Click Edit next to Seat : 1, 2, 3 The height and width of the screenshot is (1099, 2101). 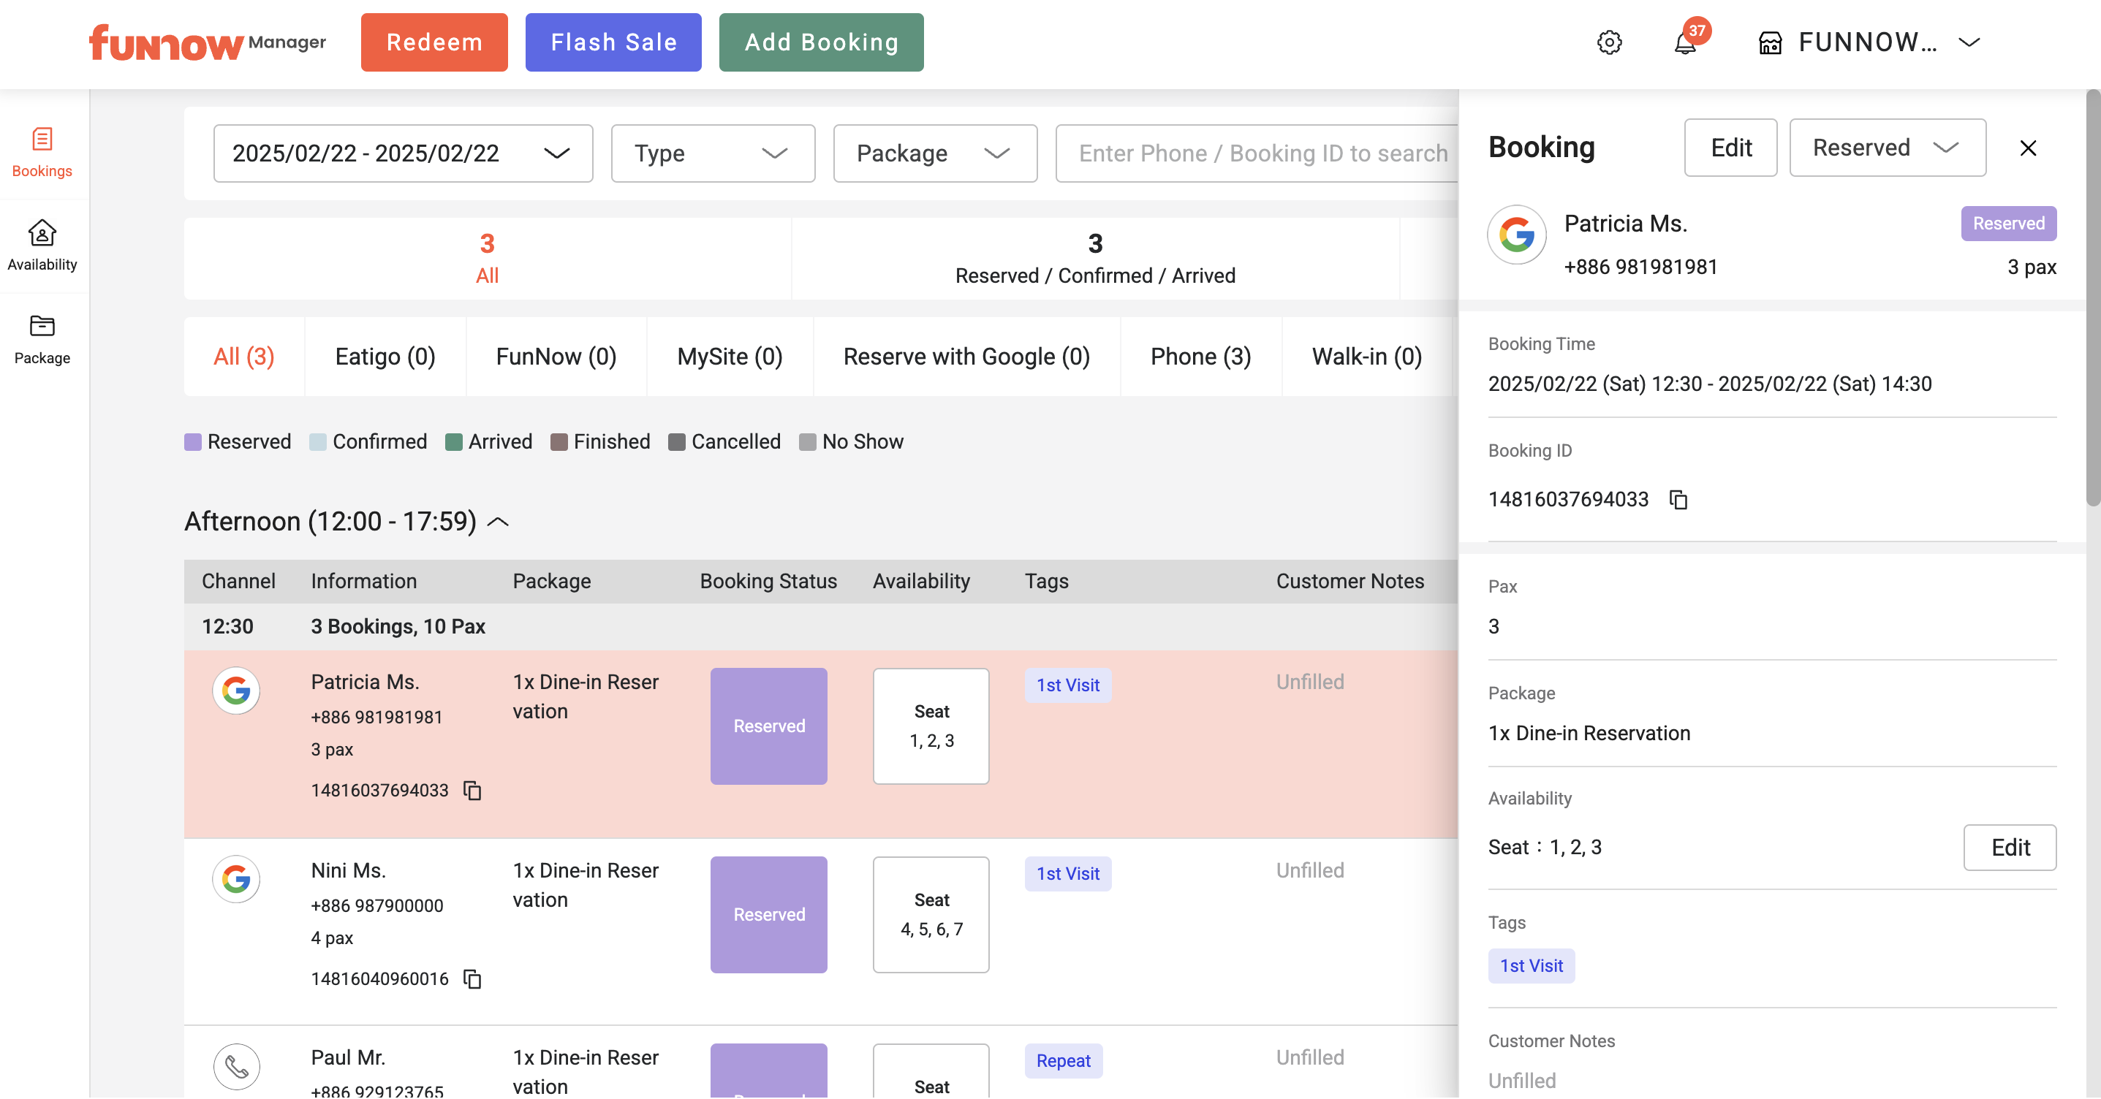click(x=2010, y=848)
